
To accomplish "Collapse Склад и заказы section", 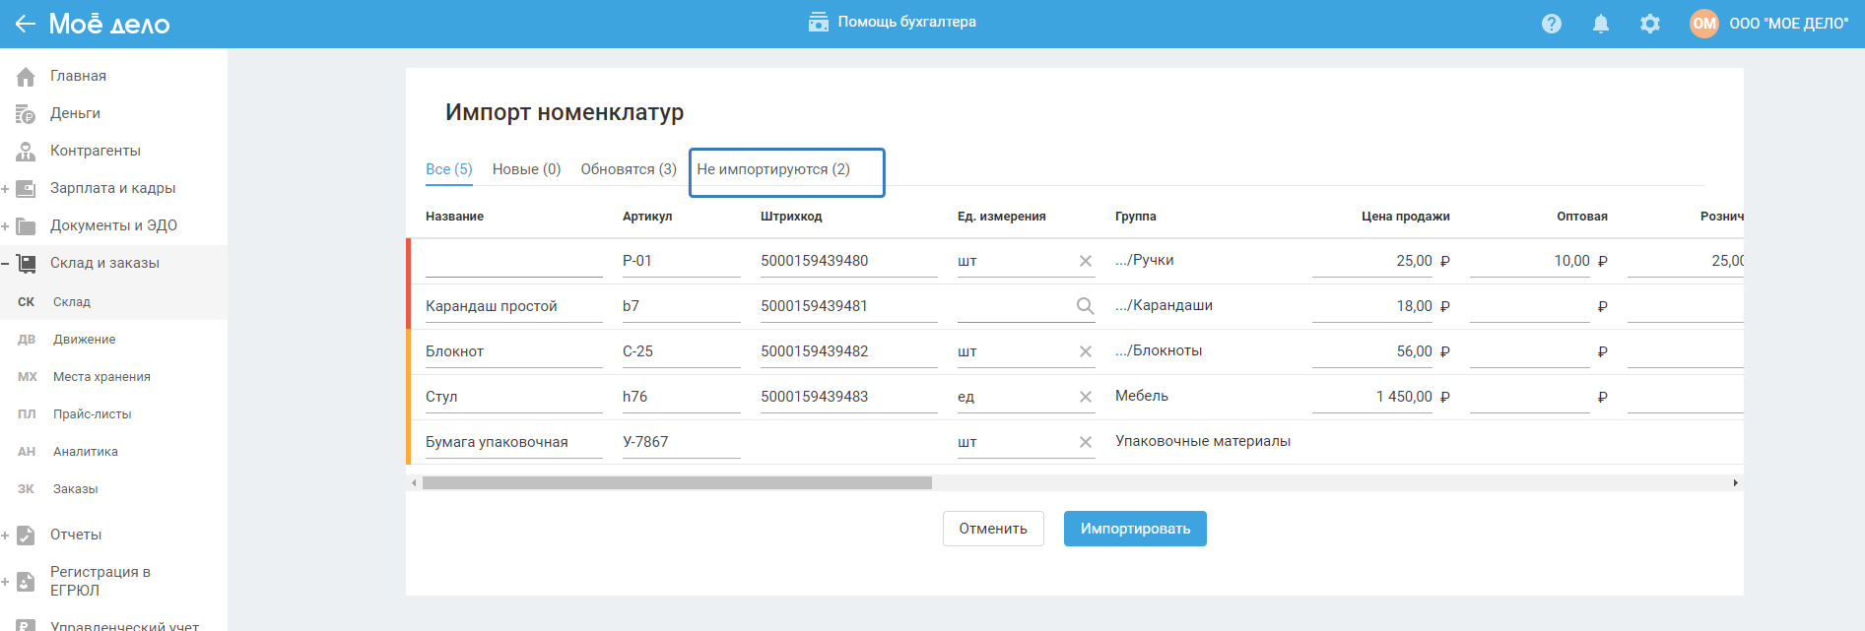I will 6,263.
